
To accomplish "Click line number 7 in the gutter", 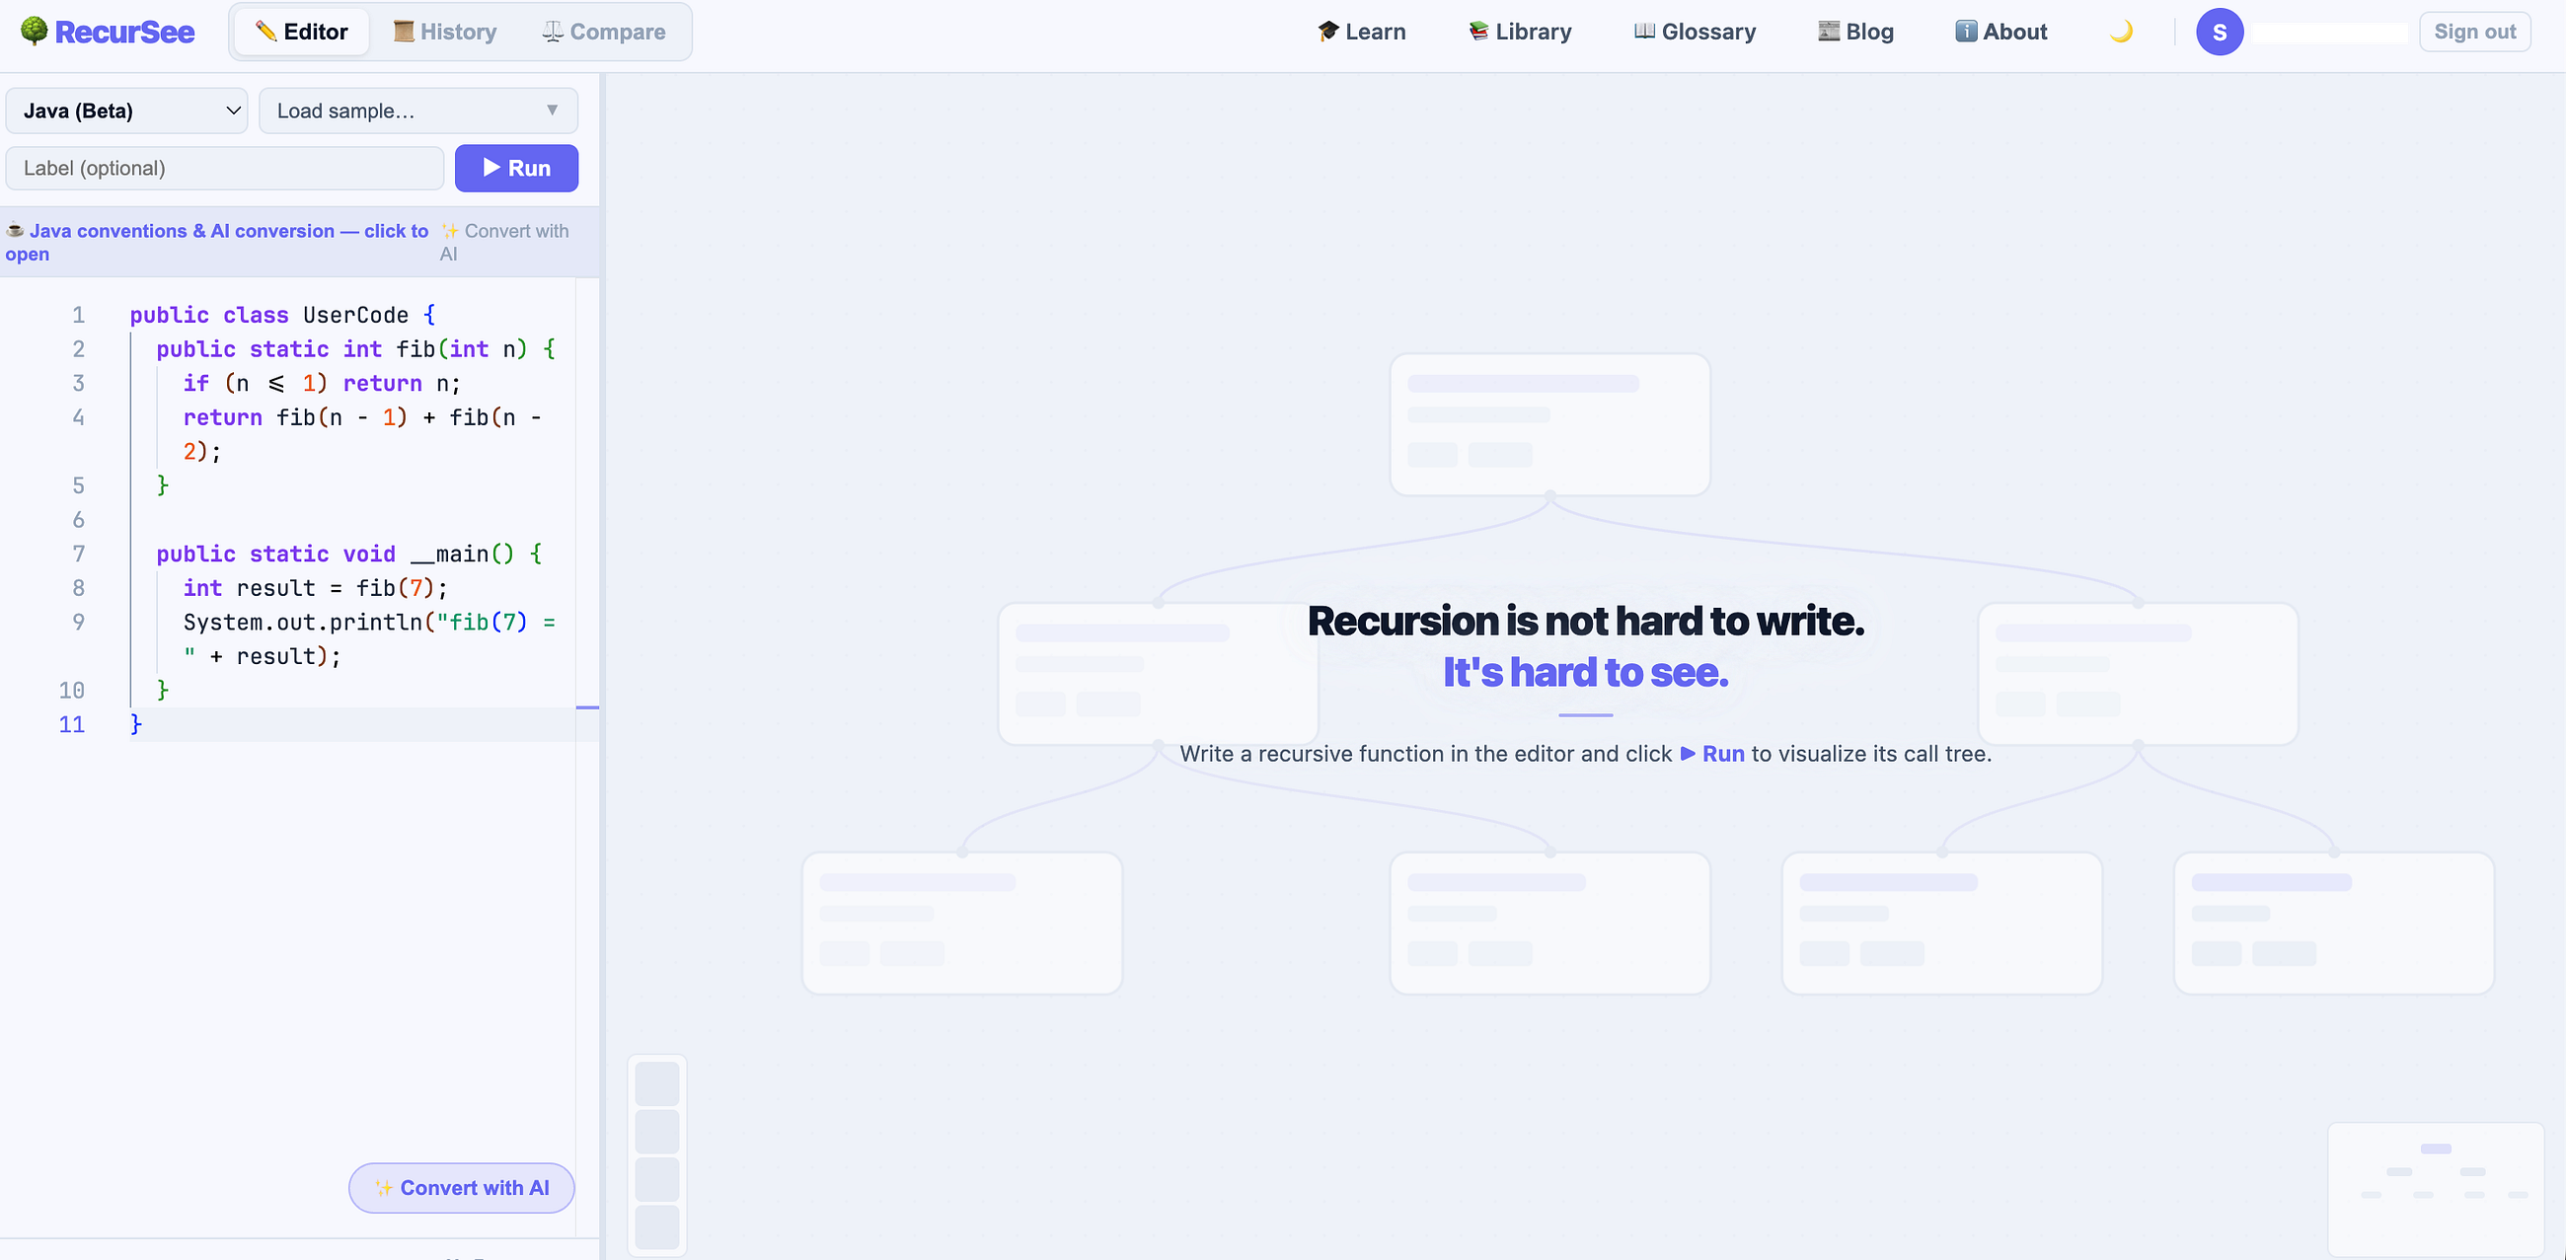I will 79,554.
